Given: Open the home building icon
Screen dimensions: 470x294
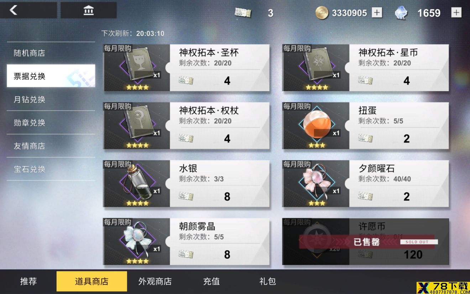Looking at the screenshot, I should pos(89,10).
